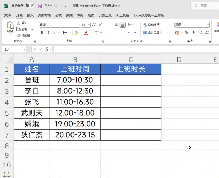This screenshot has width=219, height=178.
Task: Open the font name dropdown (等线)
Action: pyautogui.click(x=79, y=25)
